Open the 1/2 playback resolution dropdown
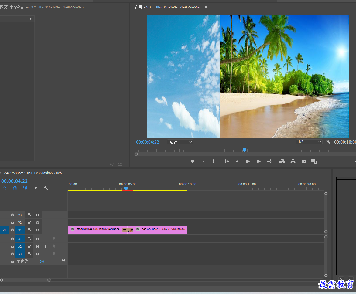 (309, 142)
